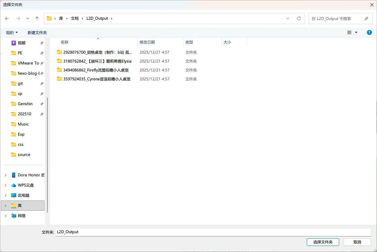Click the 文件夹 name input field
377x252 pixels.
pyautogui.click(x=213, y=232)
